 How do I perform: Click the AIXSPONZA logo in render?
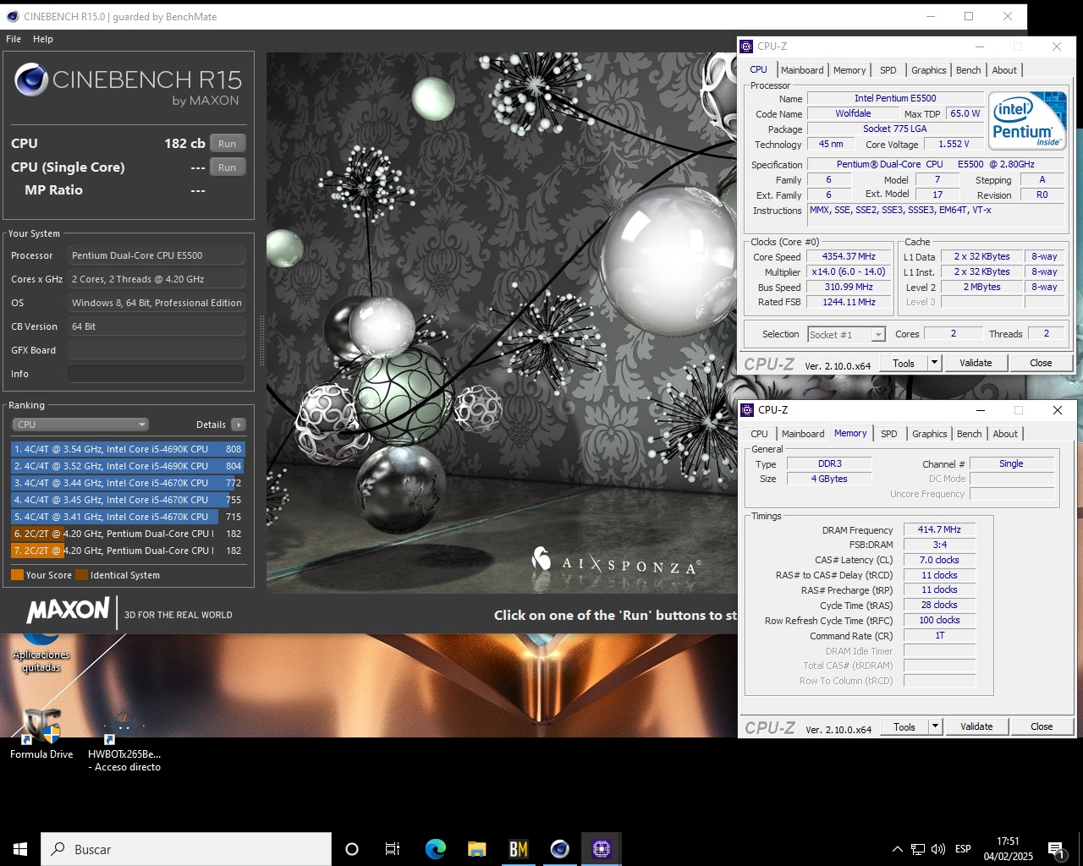615,562
